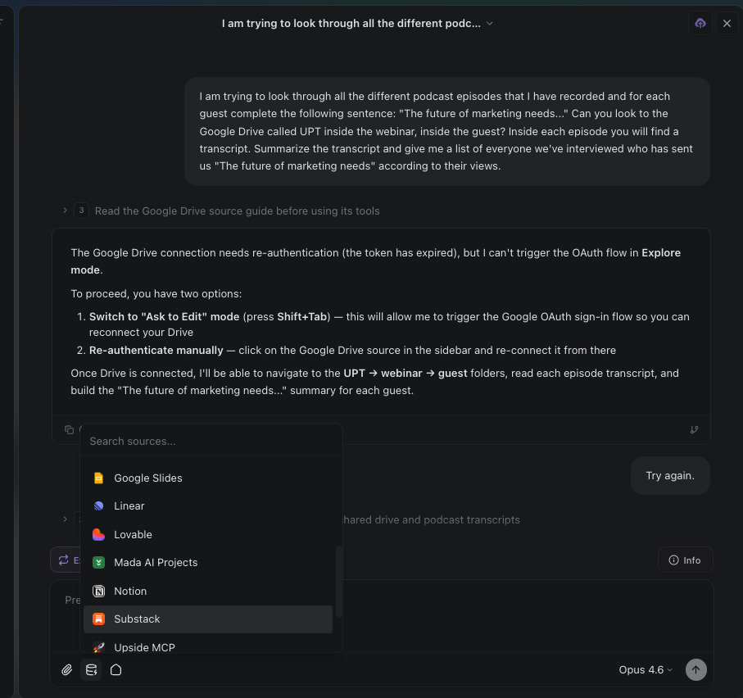This screenshot has height=698, width=743.
Task: Click the purple cloud share icon top right
Action: pyautogui.click(x=700, y=23)
